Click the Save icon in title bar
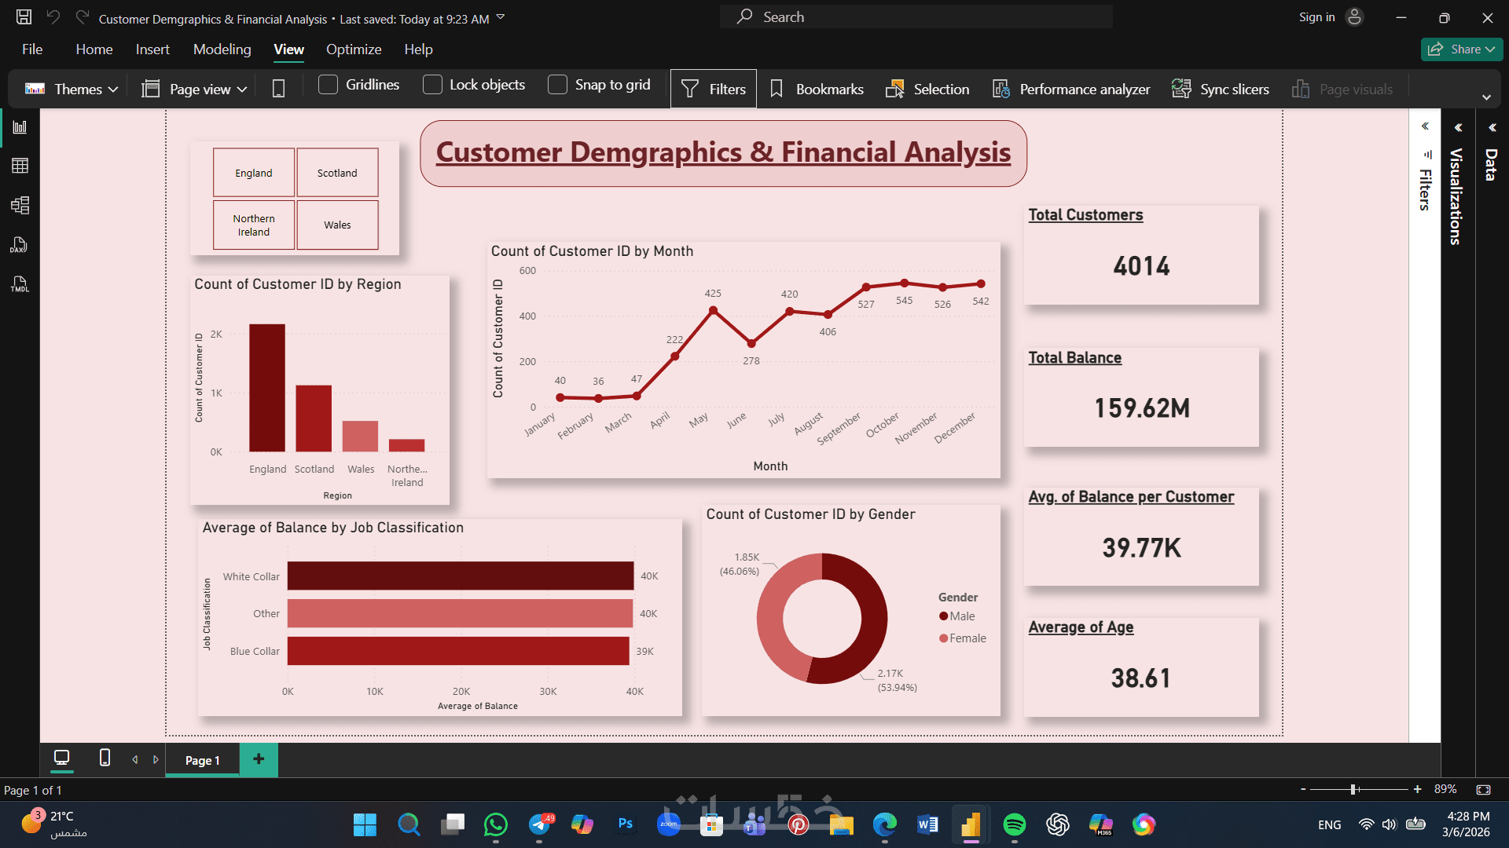This screenshot has width=1509, height=848. click(x=24, y=17)
